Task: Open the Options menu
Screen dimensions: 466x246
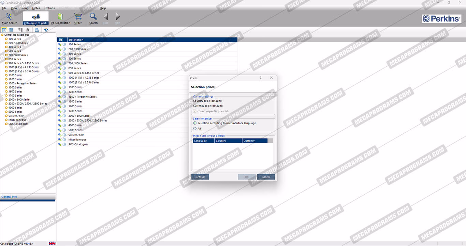Action: (49, 8)
